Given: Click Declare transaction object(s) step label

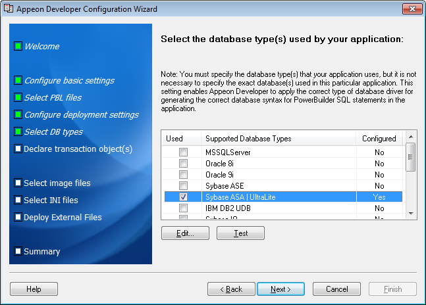Looking at the screenshot, I should (78, 149).
